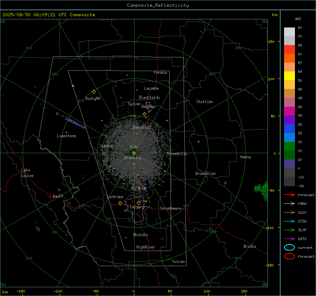The image size is (316, 296).
Task: Click the Okotoks label
Action: [x=140, y=235]
